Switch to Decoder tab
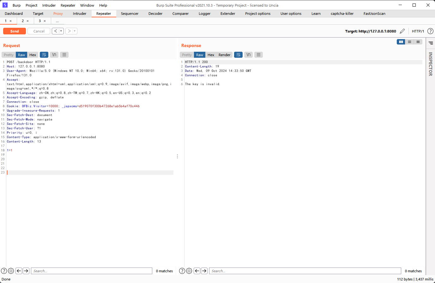This screenshot has width=435, height=283. 155,14
